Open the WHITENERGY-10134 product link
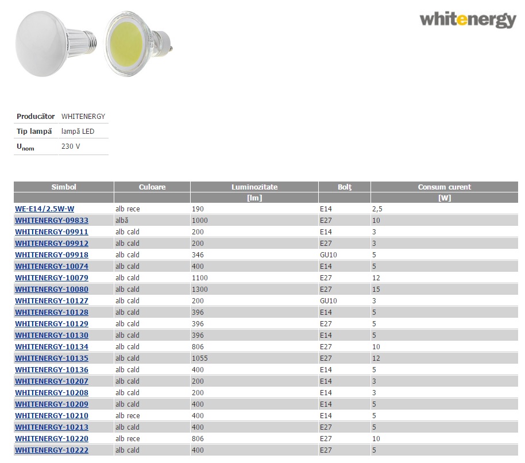This screenshot has height=463, width=525. coord(52,347)
